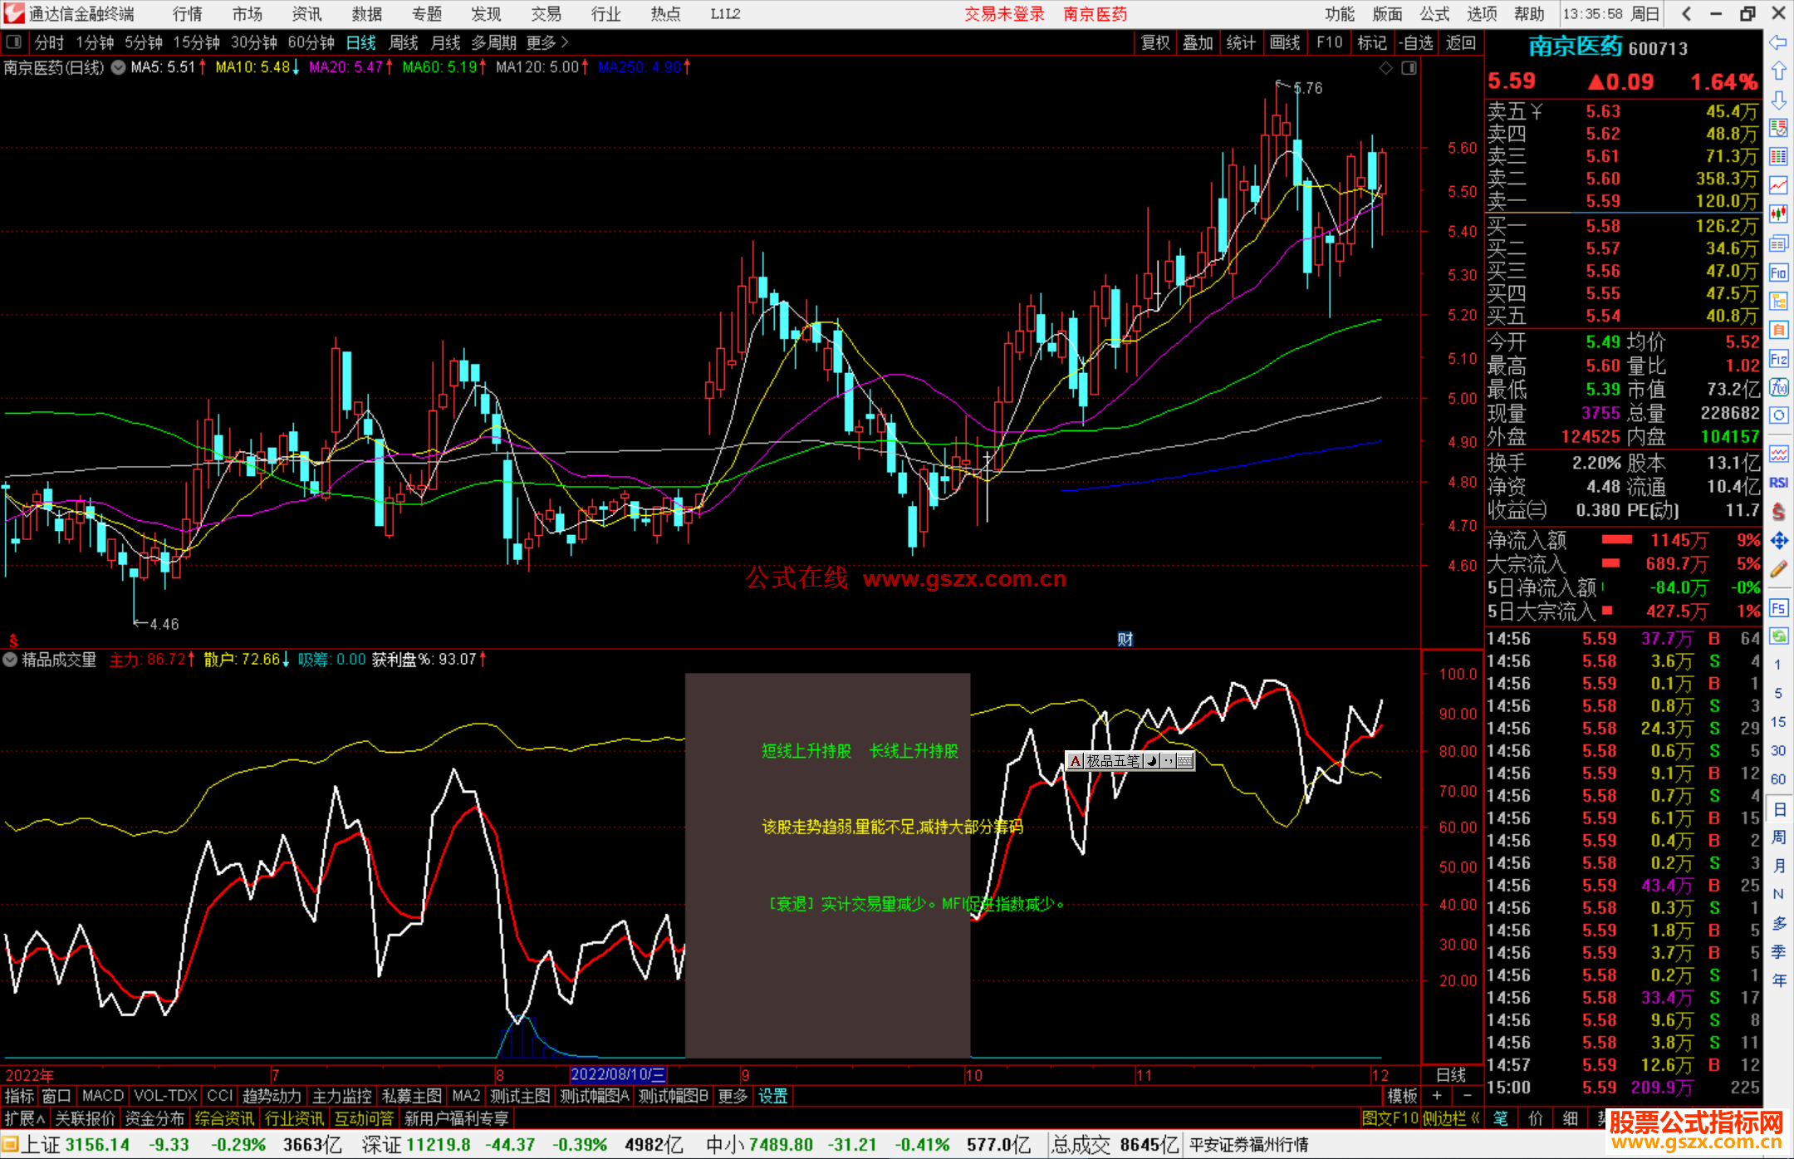Click the f(x) formula manager icon

pos(1778,387)
